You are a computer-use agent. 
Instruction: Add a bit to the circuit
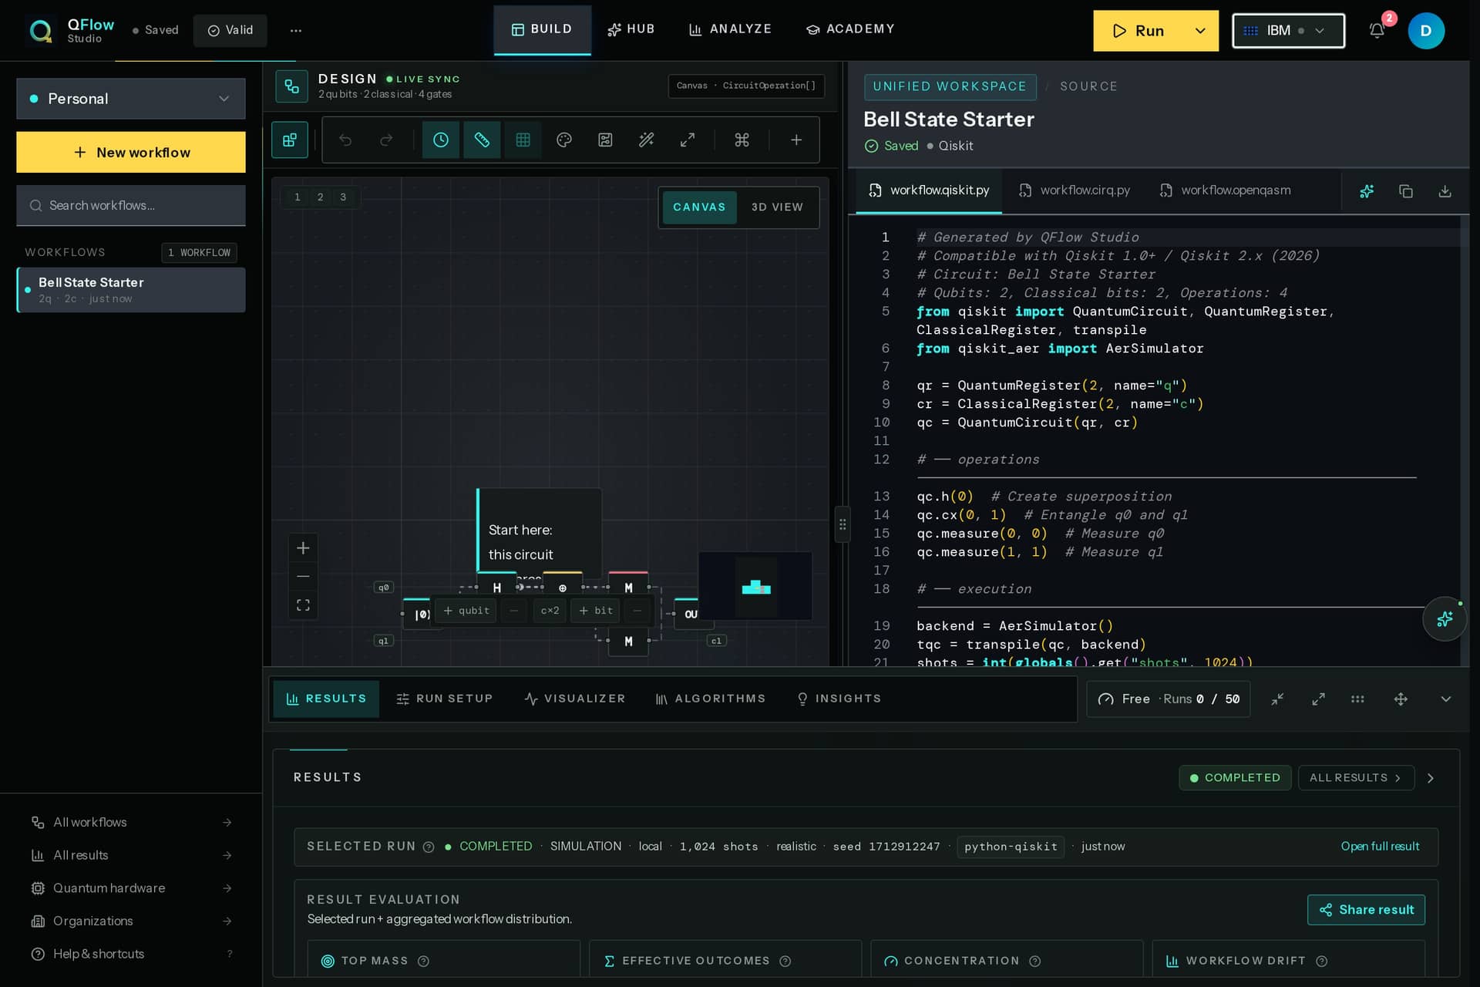pos(595,611)
